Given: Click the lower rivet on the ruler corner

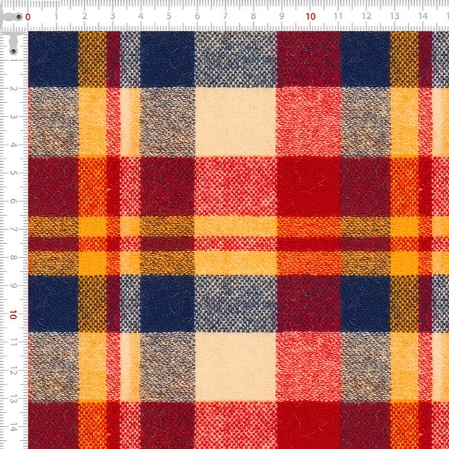Looking at the screenshot, I should point(13,52).
